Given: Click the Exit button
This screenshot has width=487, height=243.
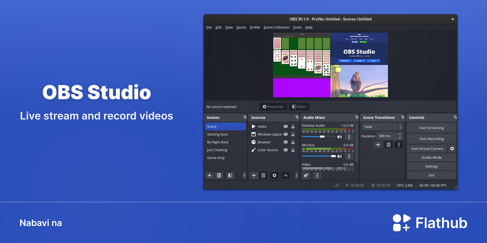Looking at the screenshot, I should (x=431, y=175).
